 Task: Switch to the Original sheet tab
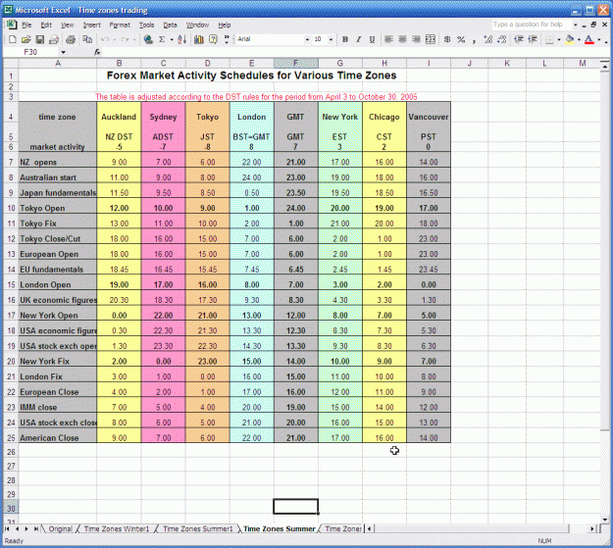click(x=61, y=528)
